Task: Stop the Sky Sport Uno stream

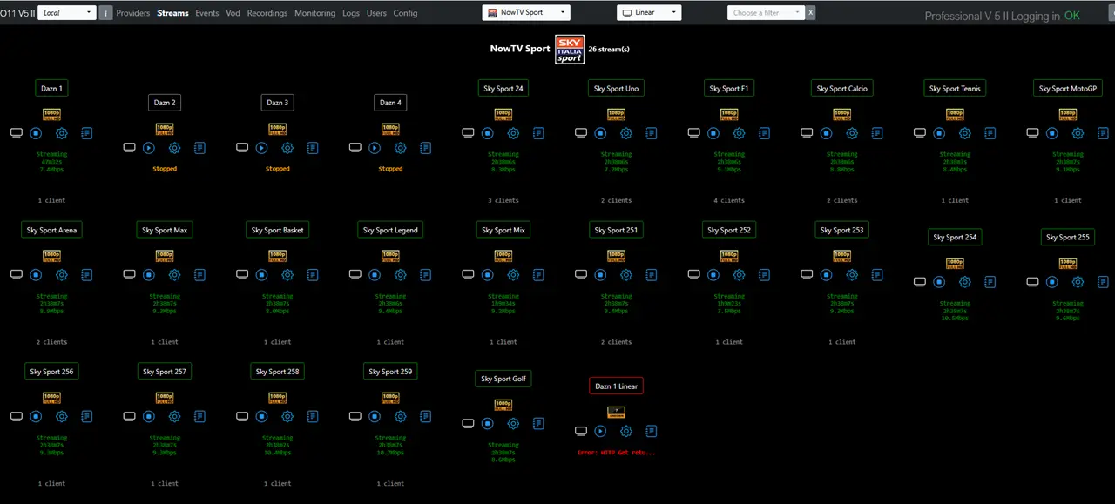Action: (x=600, y=133)
